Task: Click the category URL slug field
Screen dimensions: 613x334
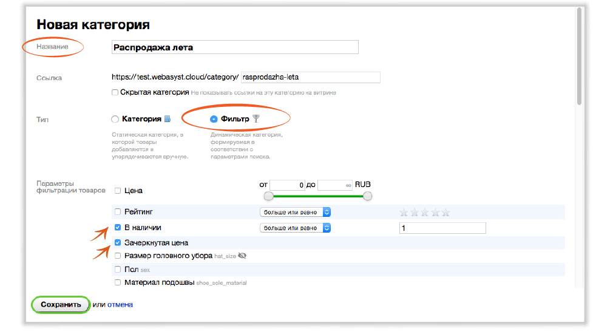Action: pos(310,77)
